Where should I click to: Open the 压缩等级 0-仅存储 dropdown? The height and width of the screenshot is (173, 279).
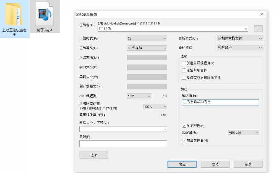[x=147, y=48]
